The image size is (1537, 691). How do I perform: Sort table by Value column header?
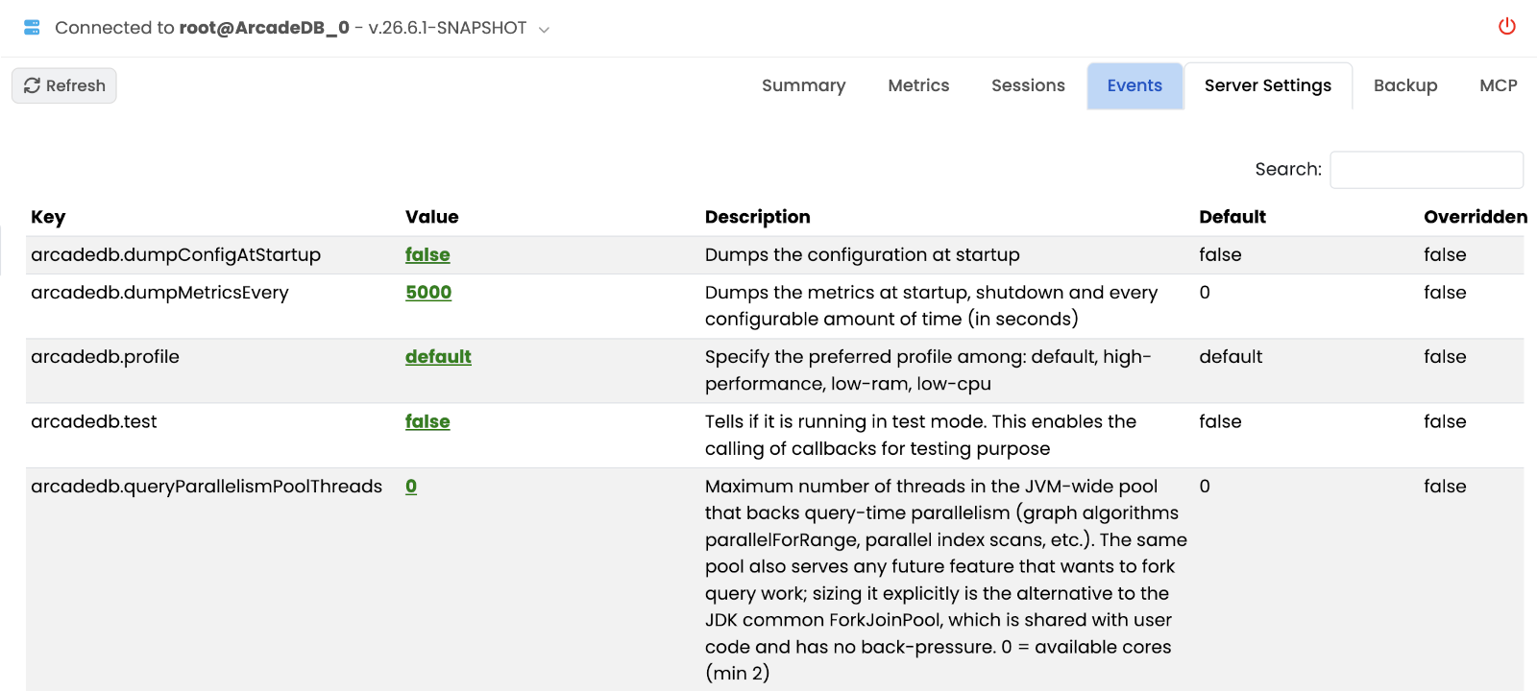click(x=432, y=217)
